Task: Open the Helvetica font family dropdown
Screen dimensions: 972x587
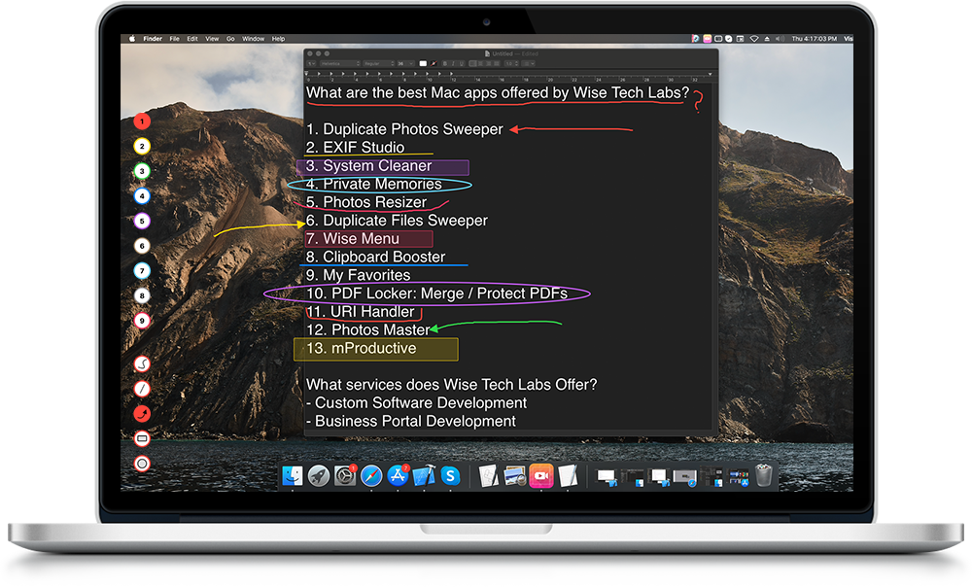Action: click(339, 63)
